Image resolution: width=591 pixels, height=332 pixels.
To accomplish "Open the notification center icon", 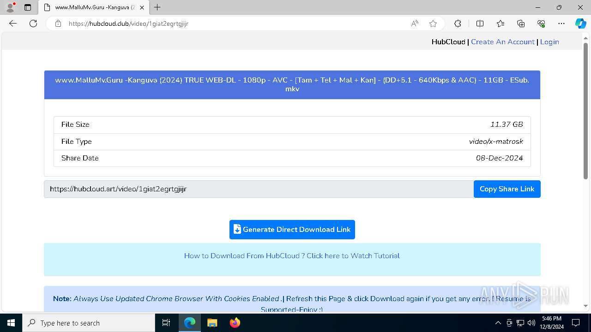I will point(576,323).
